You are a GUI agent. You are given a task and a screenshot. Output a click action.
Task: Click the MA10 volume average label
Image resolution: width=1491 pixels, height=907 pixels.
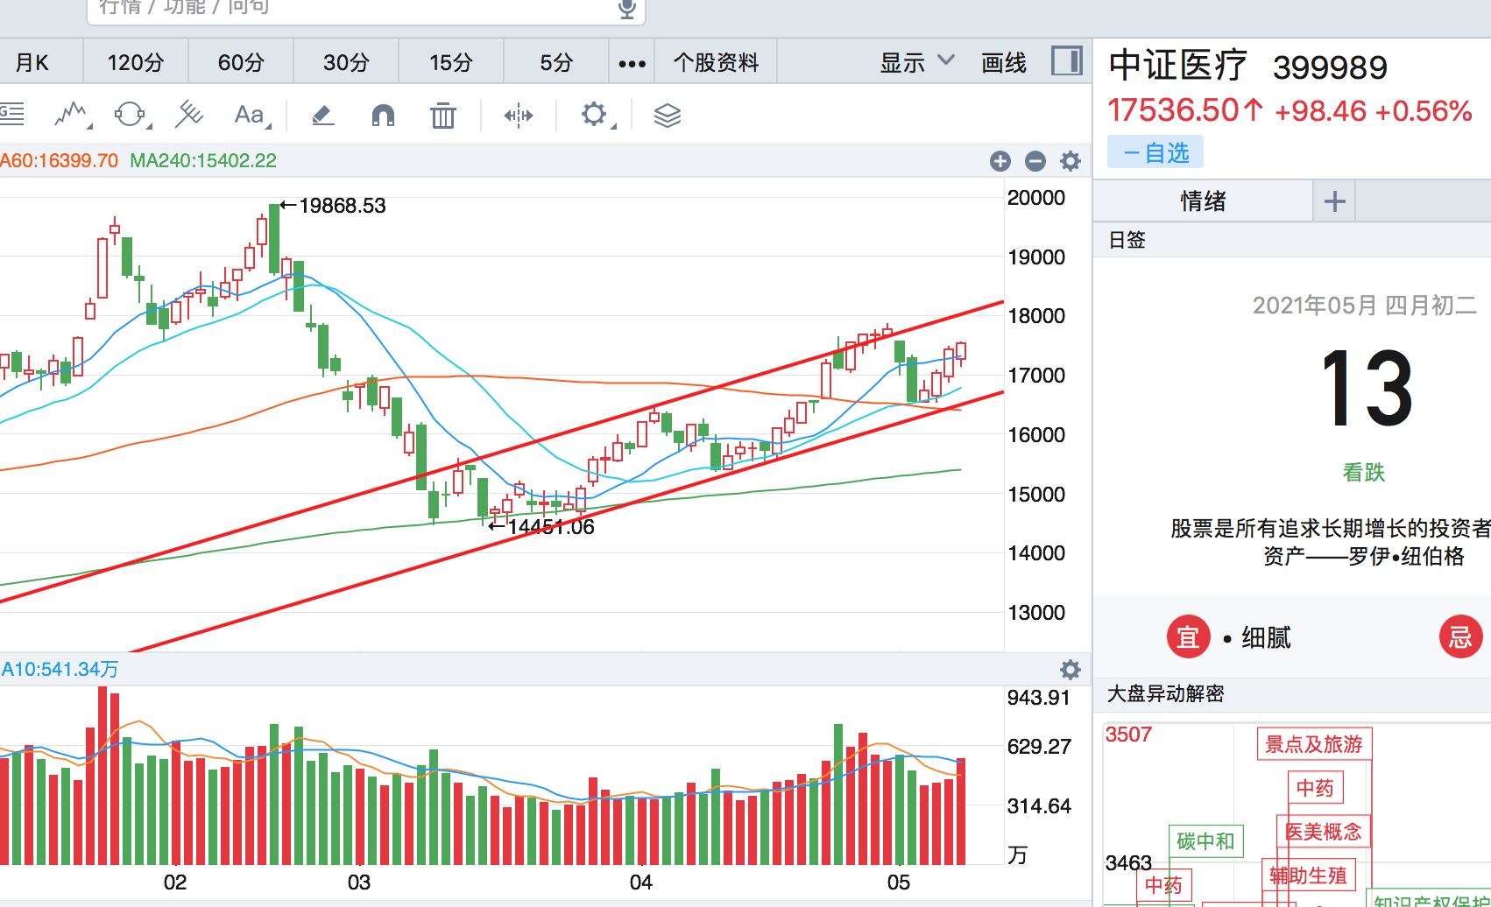(x=60, y=670)
